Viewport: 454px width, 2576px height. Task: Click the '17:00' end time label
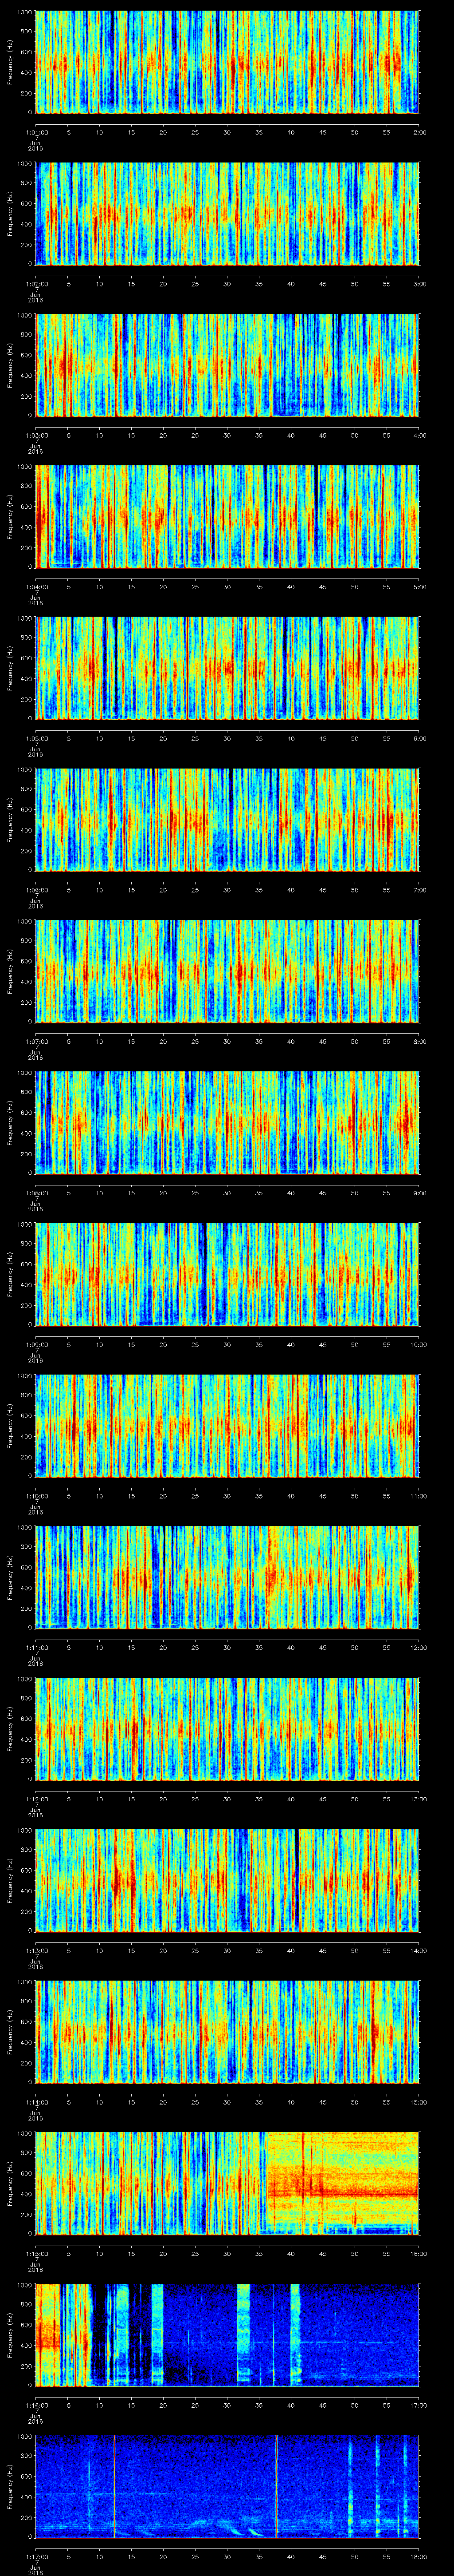(418, 2404)
